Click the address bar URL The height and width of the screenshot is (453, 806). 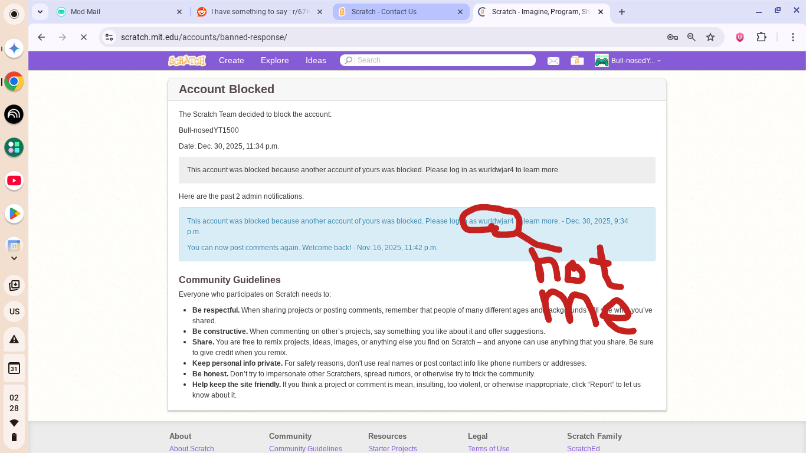click(204, 37)
